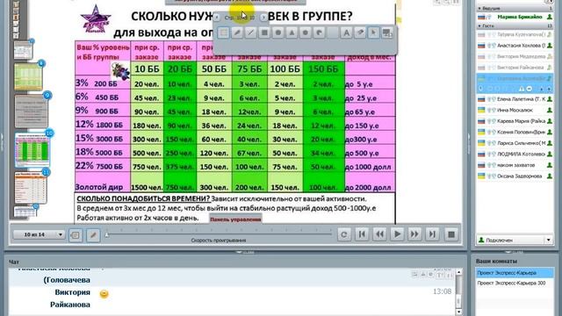Viewport: 562px width, 316px height.
Task: Toggle the pencil annotation button in the playback bar
Action: (x=93, y=235)
